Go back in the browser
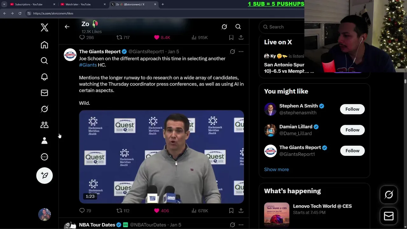The image size is (407, 229). 4,13
